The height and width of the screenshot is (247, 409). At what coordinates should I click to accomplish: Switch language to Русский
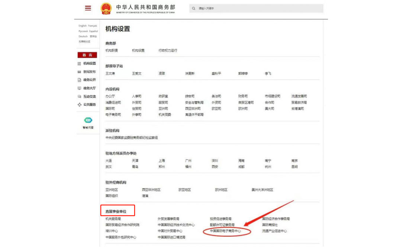(x=83, y=31)
